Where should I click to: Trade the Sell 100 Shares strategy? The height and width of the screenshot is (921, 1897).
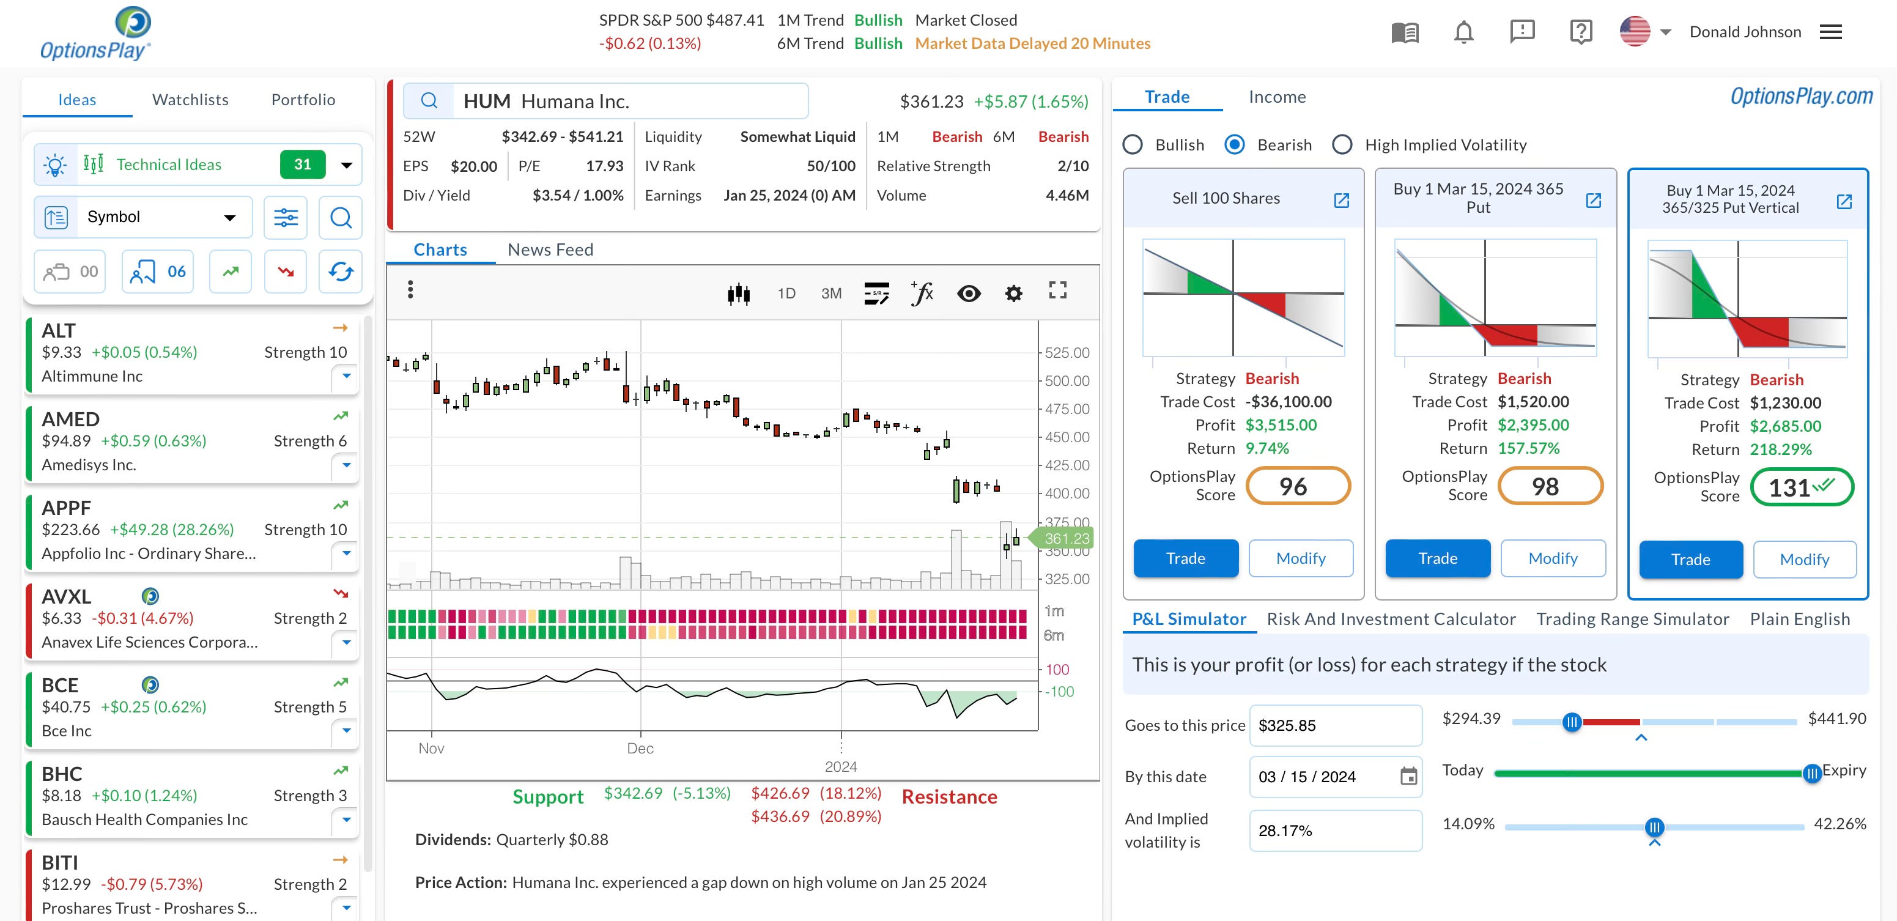(1186, 558)
